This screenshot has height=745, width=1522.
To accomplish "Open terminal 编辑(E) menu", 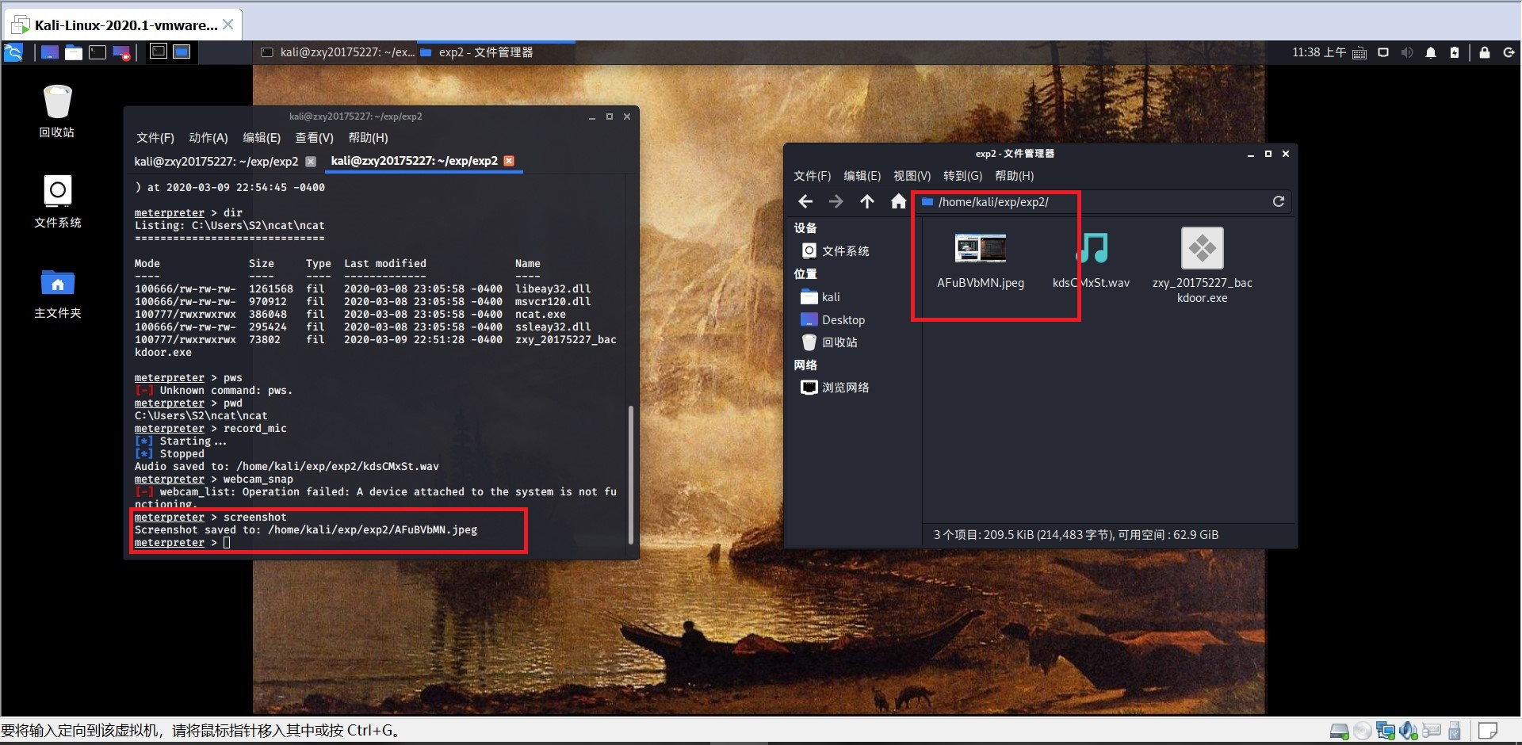I will tap(262, 138).
